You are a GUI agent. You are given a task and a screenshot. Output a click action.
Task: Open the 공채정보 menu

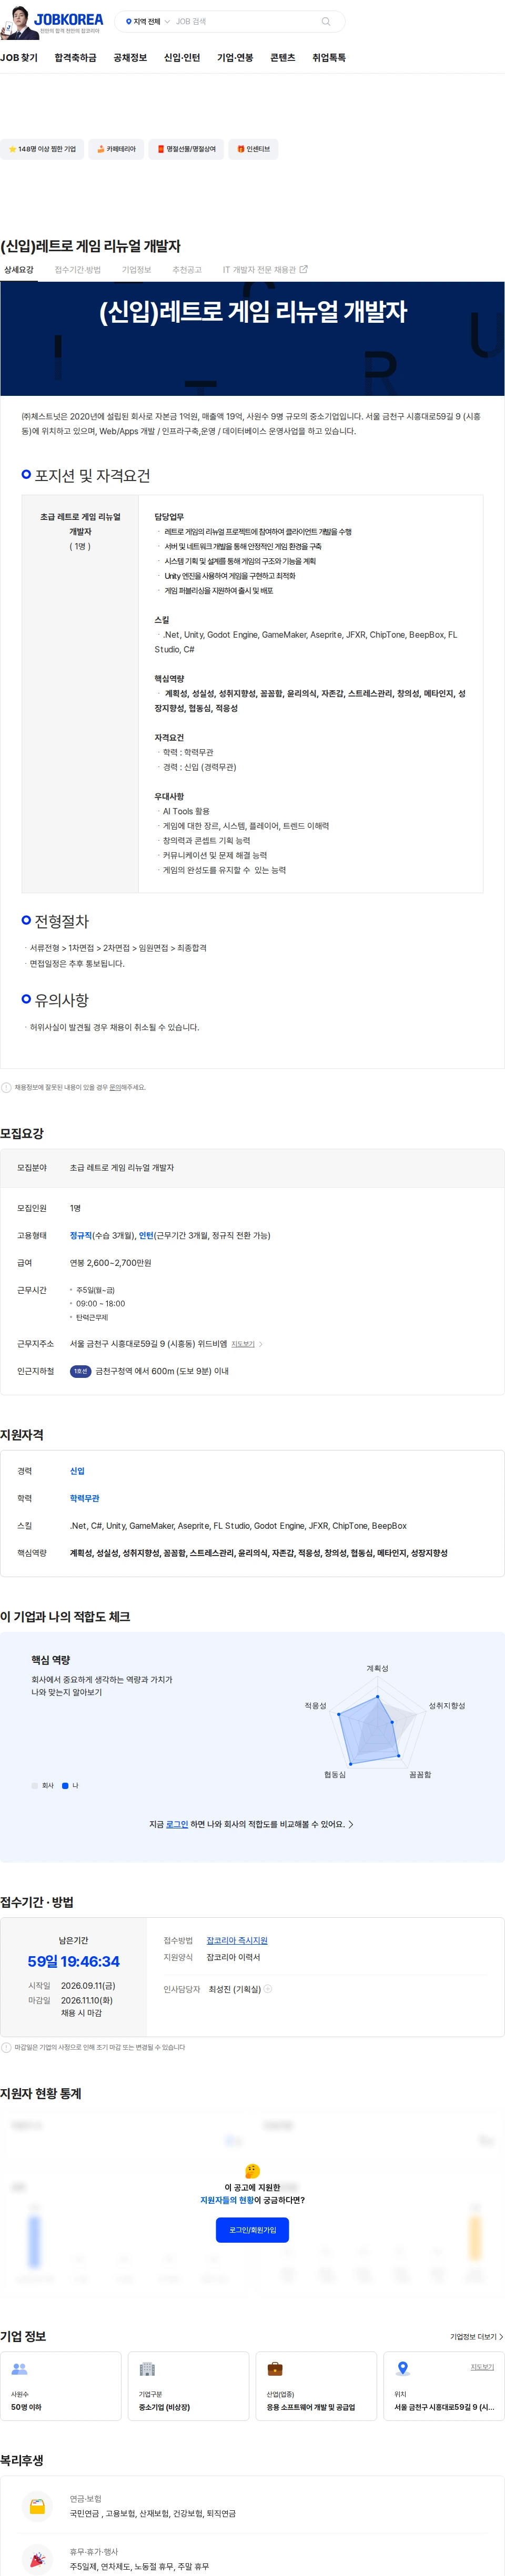click(x=130, y=58)
